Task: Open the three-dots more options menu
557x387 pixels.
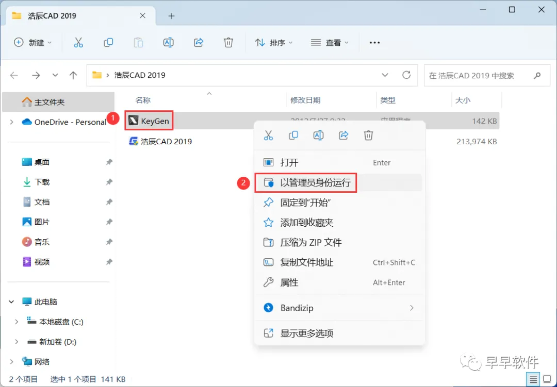Action: pos(374,43)
